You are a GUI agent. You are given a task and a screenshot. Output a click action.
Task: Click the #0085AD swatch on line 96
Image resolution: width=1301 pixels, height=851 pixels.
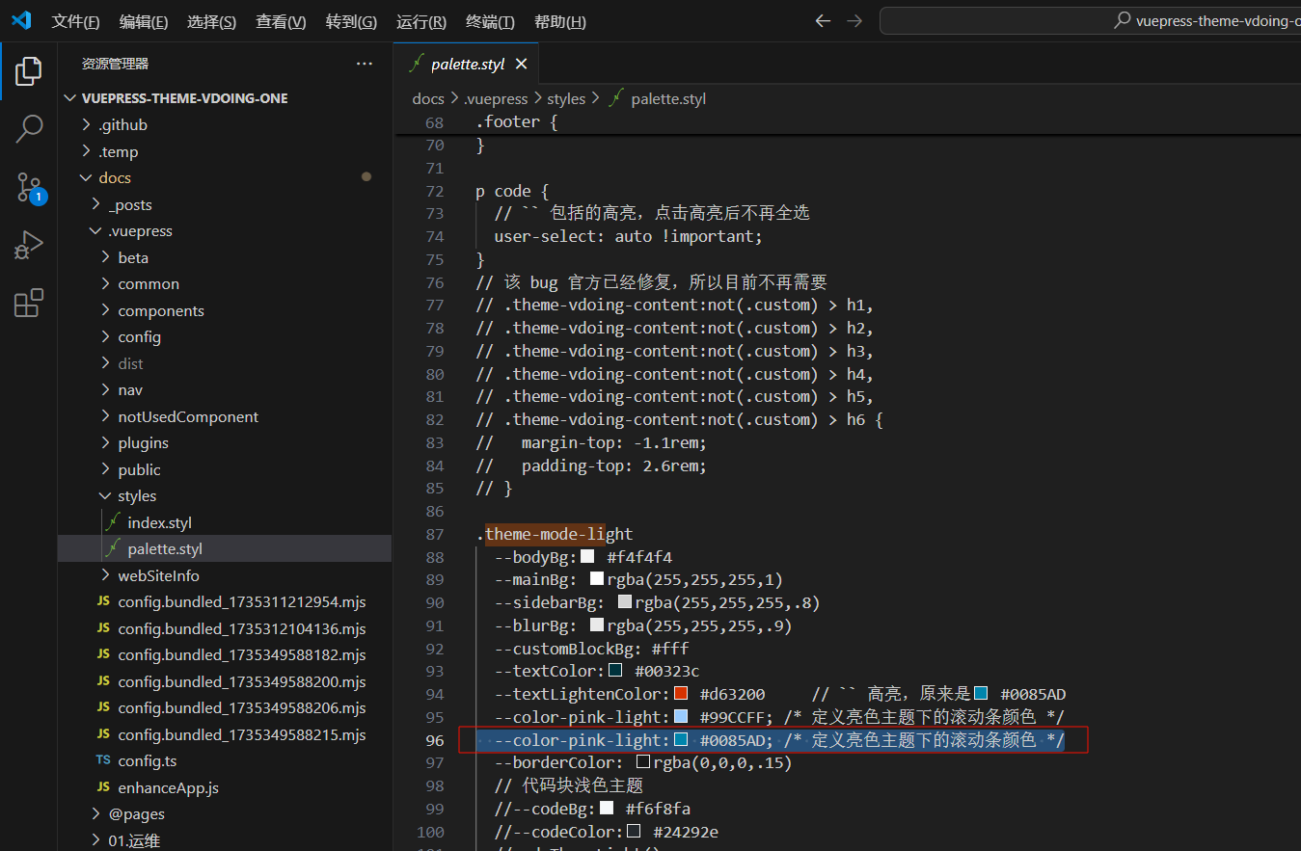(681, 739)
